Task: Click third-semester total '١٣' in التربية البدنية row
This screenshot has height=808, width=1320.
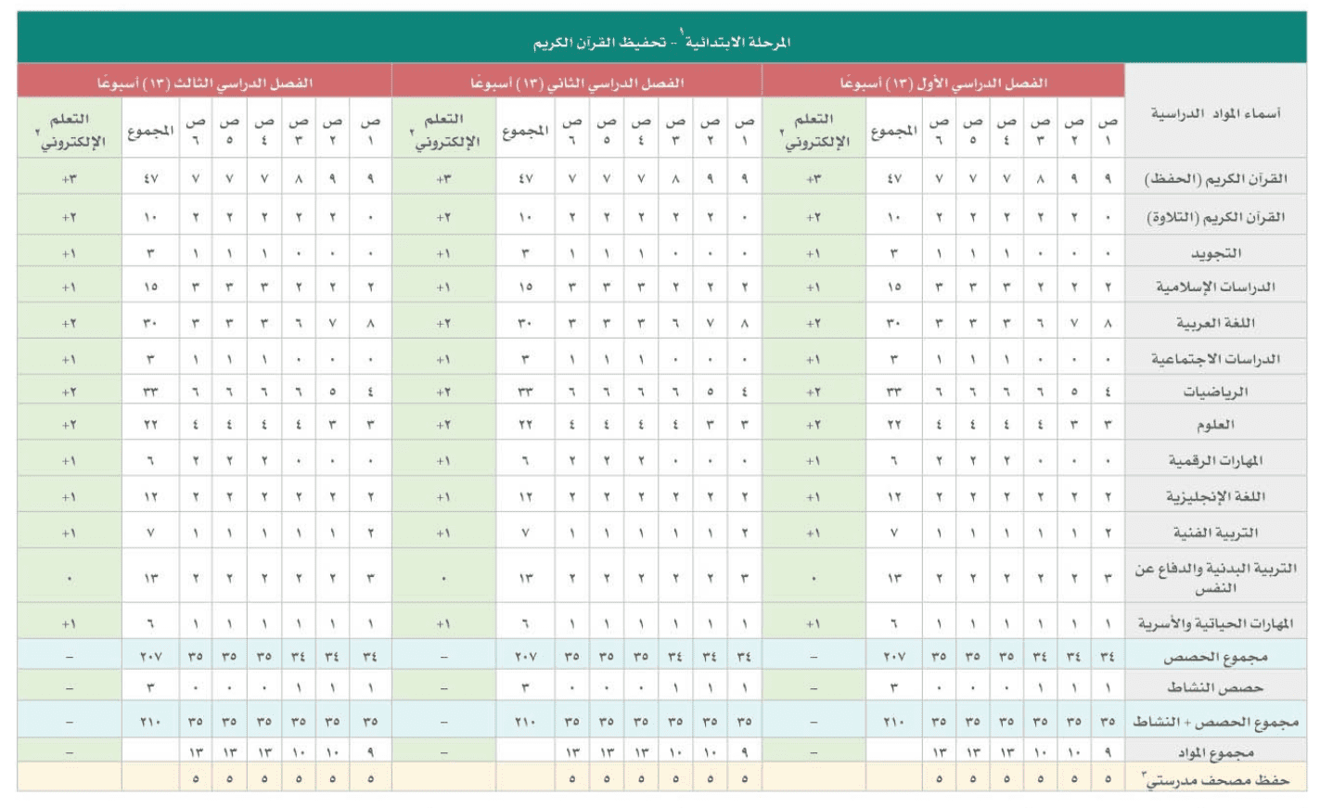Action: tap(151, 579)
